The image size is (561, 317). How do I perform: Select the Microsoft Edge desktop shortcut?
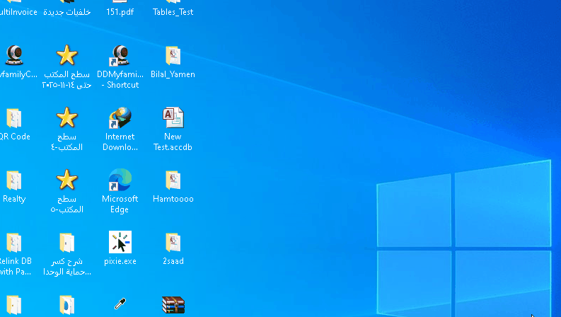[x=120, y=180]
